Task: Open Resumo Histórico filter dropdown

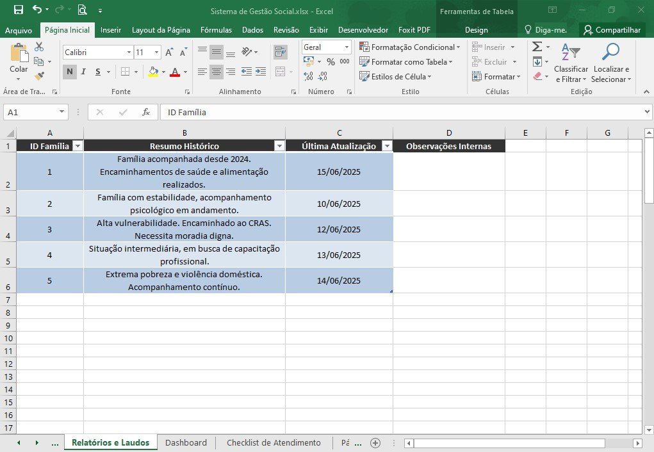Action: coord(279,146)
